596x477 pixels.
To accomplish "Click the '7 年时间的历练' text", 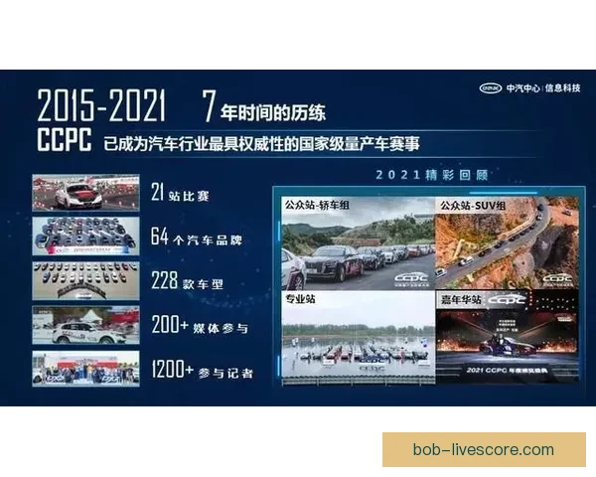I will point(264,107).
